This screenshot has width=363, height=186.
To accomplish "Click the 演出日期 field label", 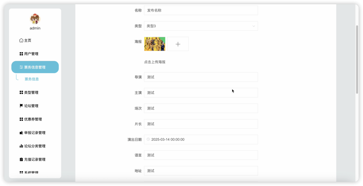I will (134, 140).
